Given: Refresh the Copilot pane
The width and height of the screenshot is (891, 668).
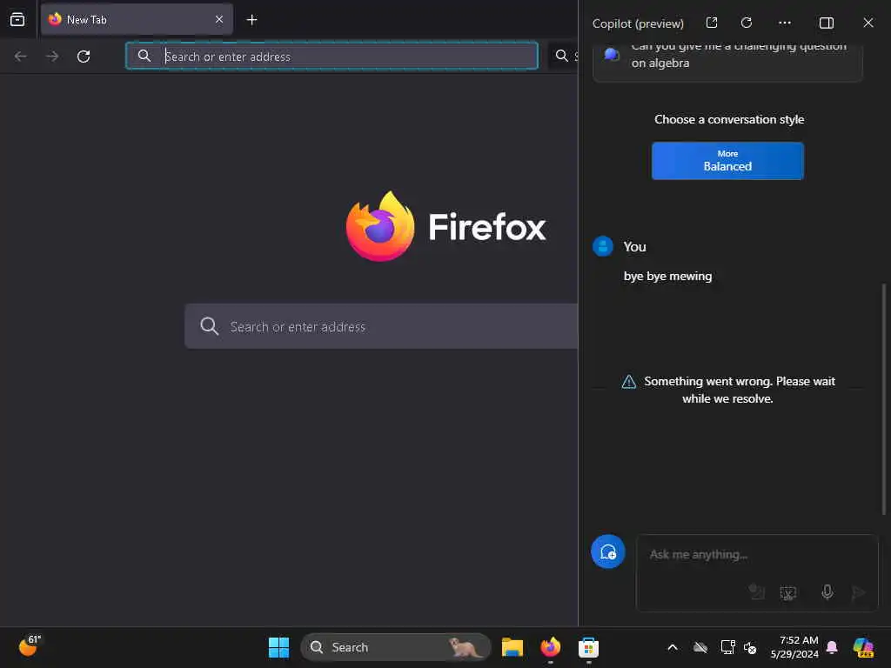Looking at the screenshot, I should point(747,23).
